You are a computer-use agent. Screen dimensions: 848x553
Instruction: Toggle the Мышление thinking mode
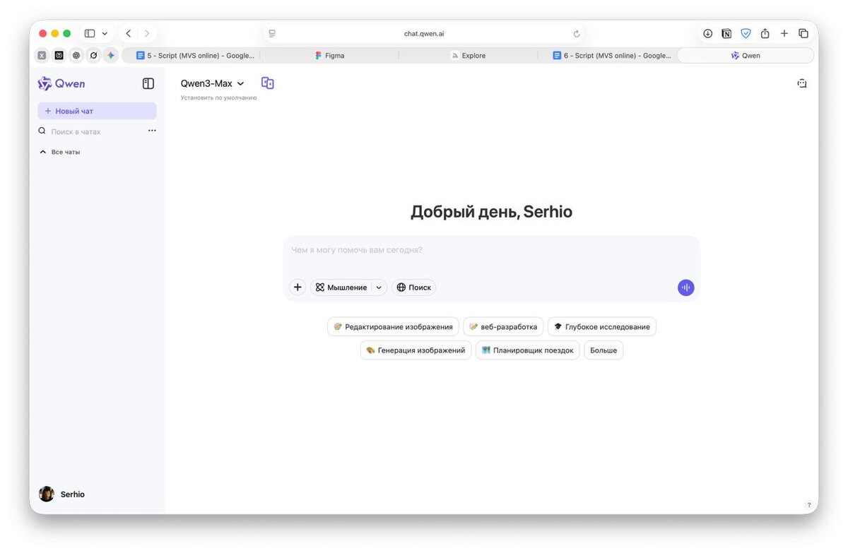[x=341, y=287]
